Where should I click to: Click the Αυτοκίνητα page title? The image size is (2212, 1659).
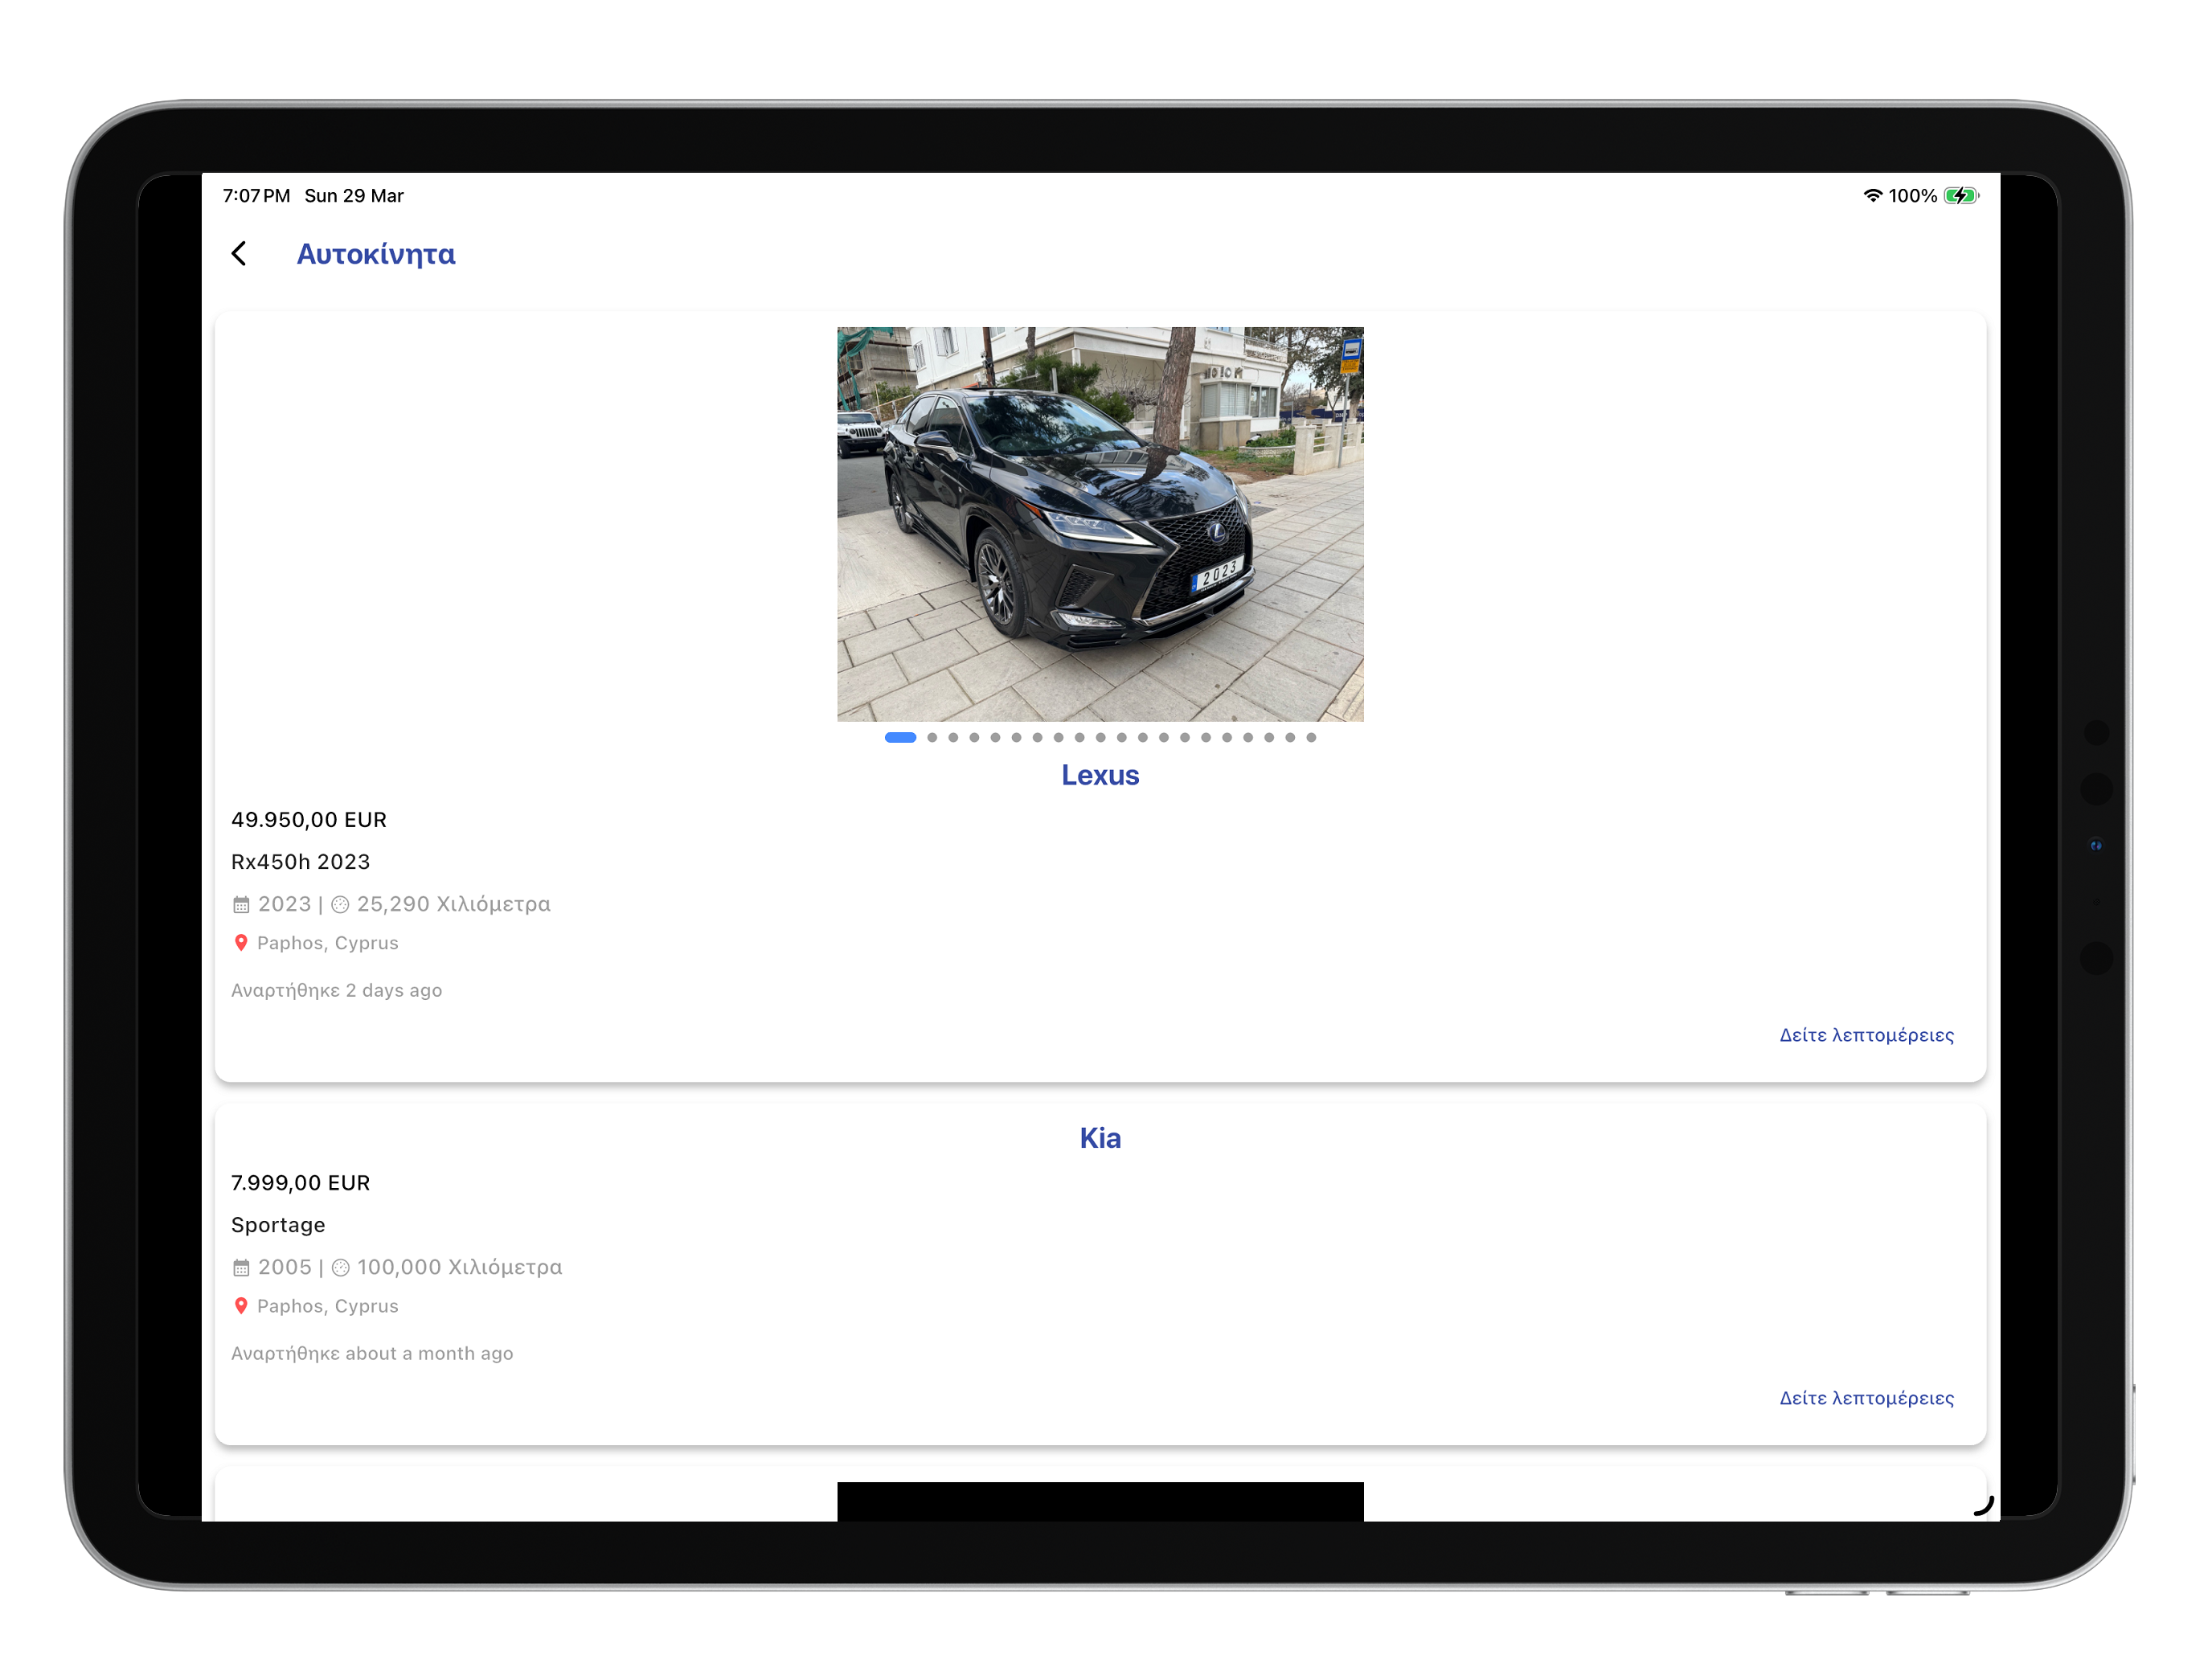pyautogui.click(x=376, y=254)
